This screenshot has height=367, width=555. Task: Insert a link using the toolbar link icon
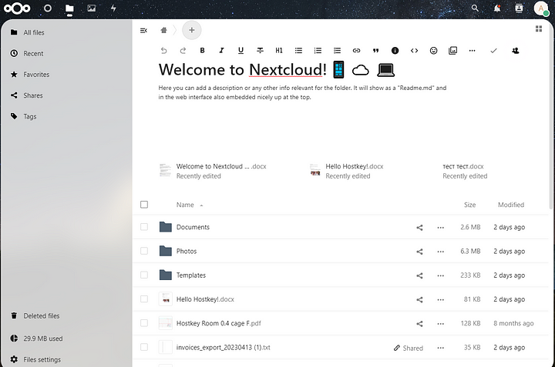[x=356, y=51]
